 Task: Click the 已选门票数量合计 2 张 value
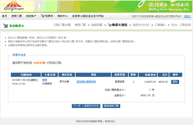(152, 90)
